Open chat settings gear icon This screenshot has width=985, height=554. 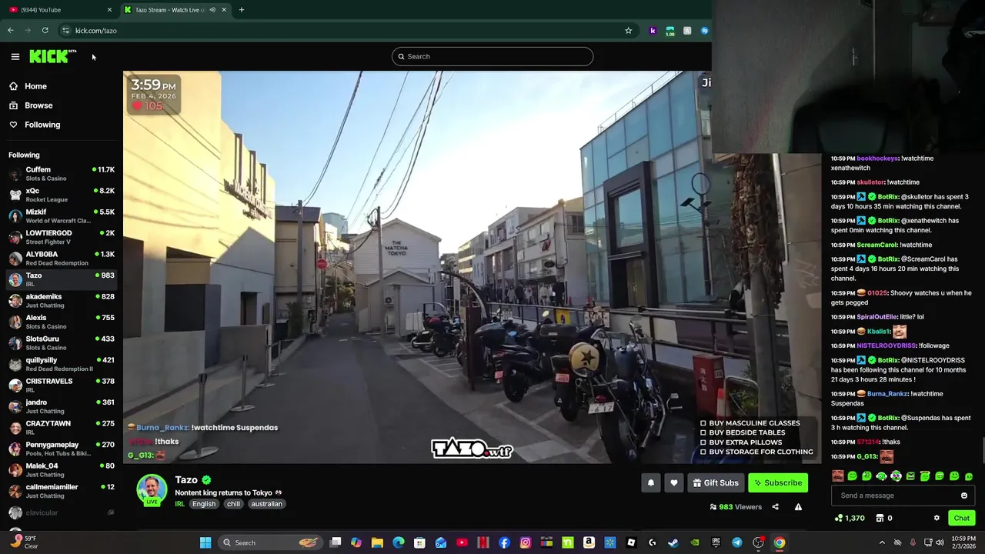pyautogui.click(x=937, y=518)
